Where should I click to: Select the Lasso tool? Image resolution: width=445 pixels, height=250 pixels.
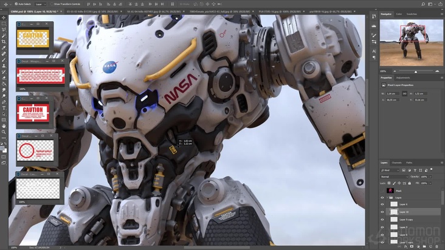click(4, 30)
